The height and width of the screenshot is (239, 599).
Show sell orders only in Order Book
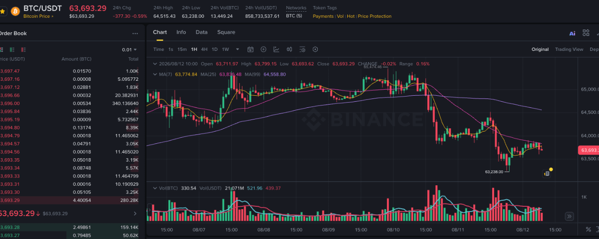click(x=23, y=49)
